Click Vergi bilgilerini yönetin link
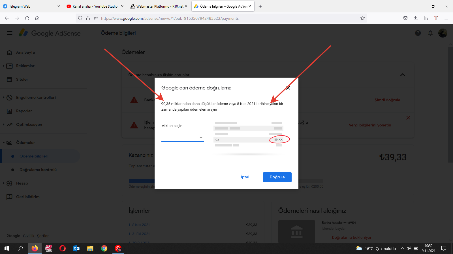The height and width of the screenshot is (254, 453). coord(370,125)
